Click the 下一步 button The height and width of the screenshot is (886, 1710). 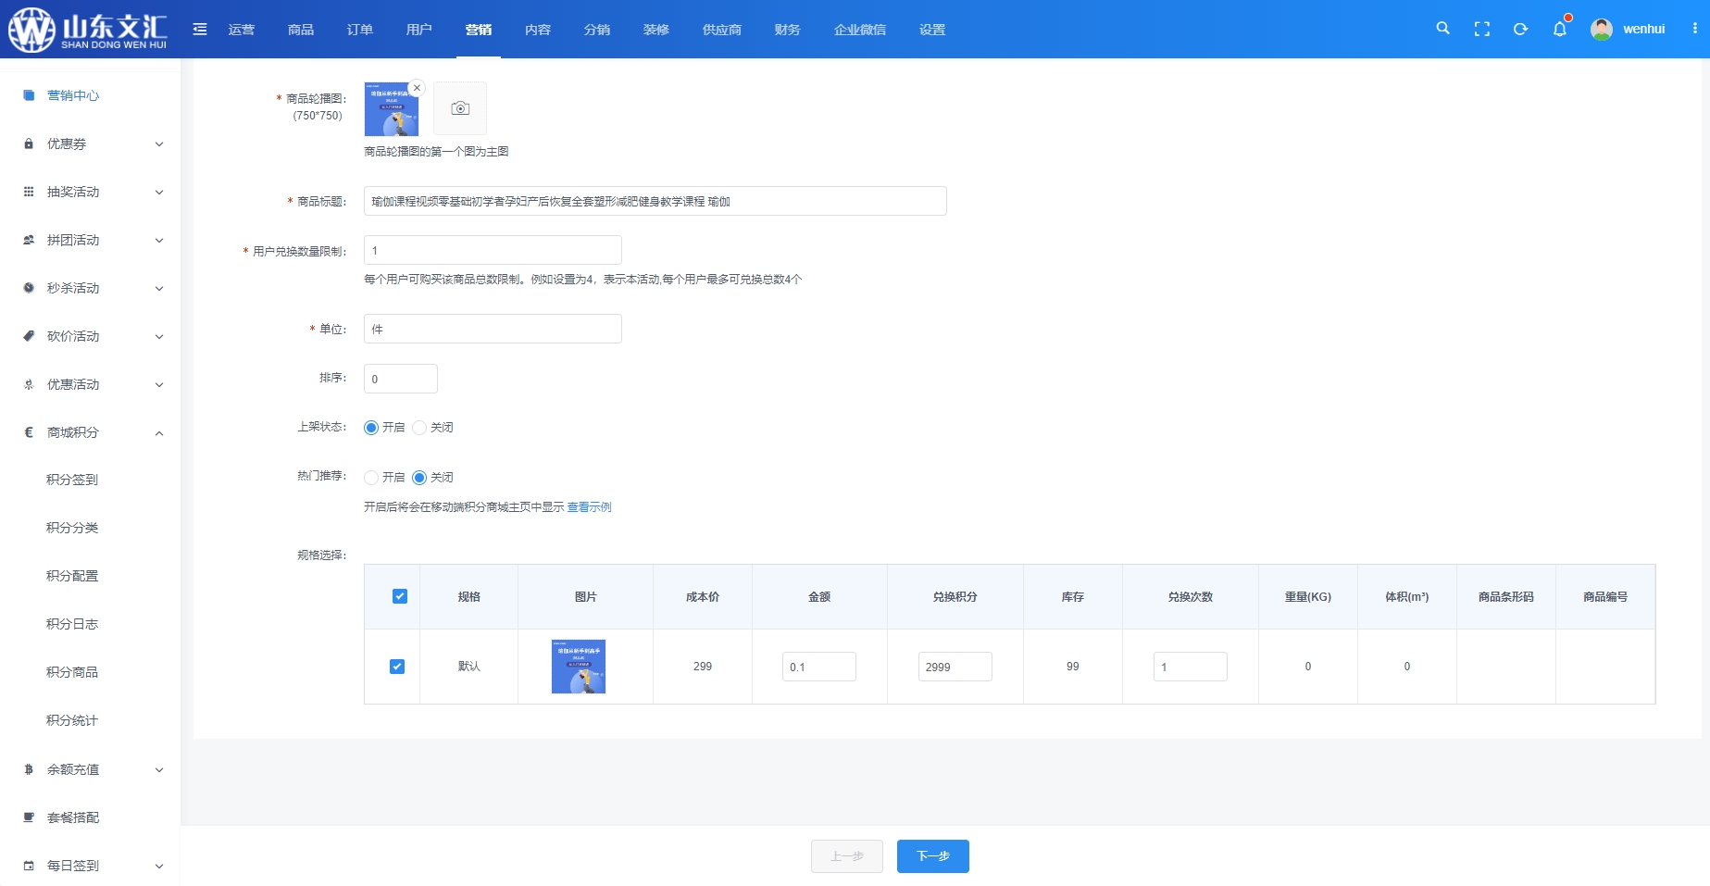tap(933, 856)
